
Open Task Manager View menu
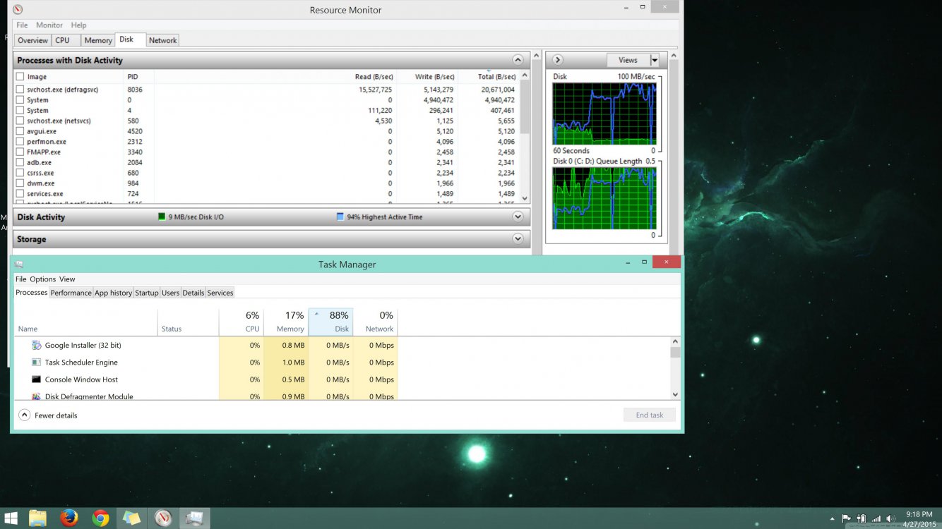pos(67,279)
